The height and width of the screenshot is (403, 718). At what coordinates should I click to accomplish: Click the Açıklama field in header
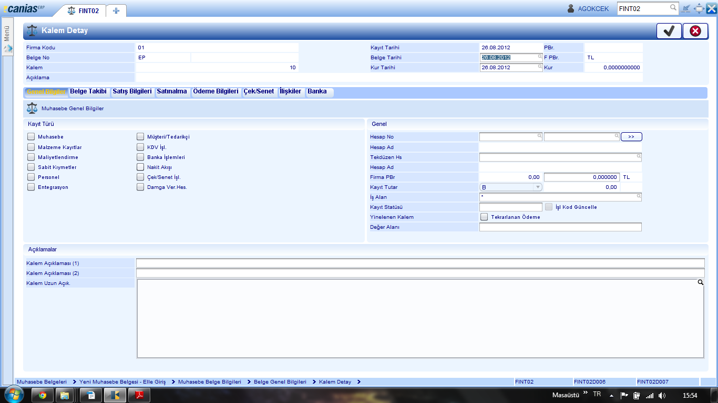[x=389, y=77]
